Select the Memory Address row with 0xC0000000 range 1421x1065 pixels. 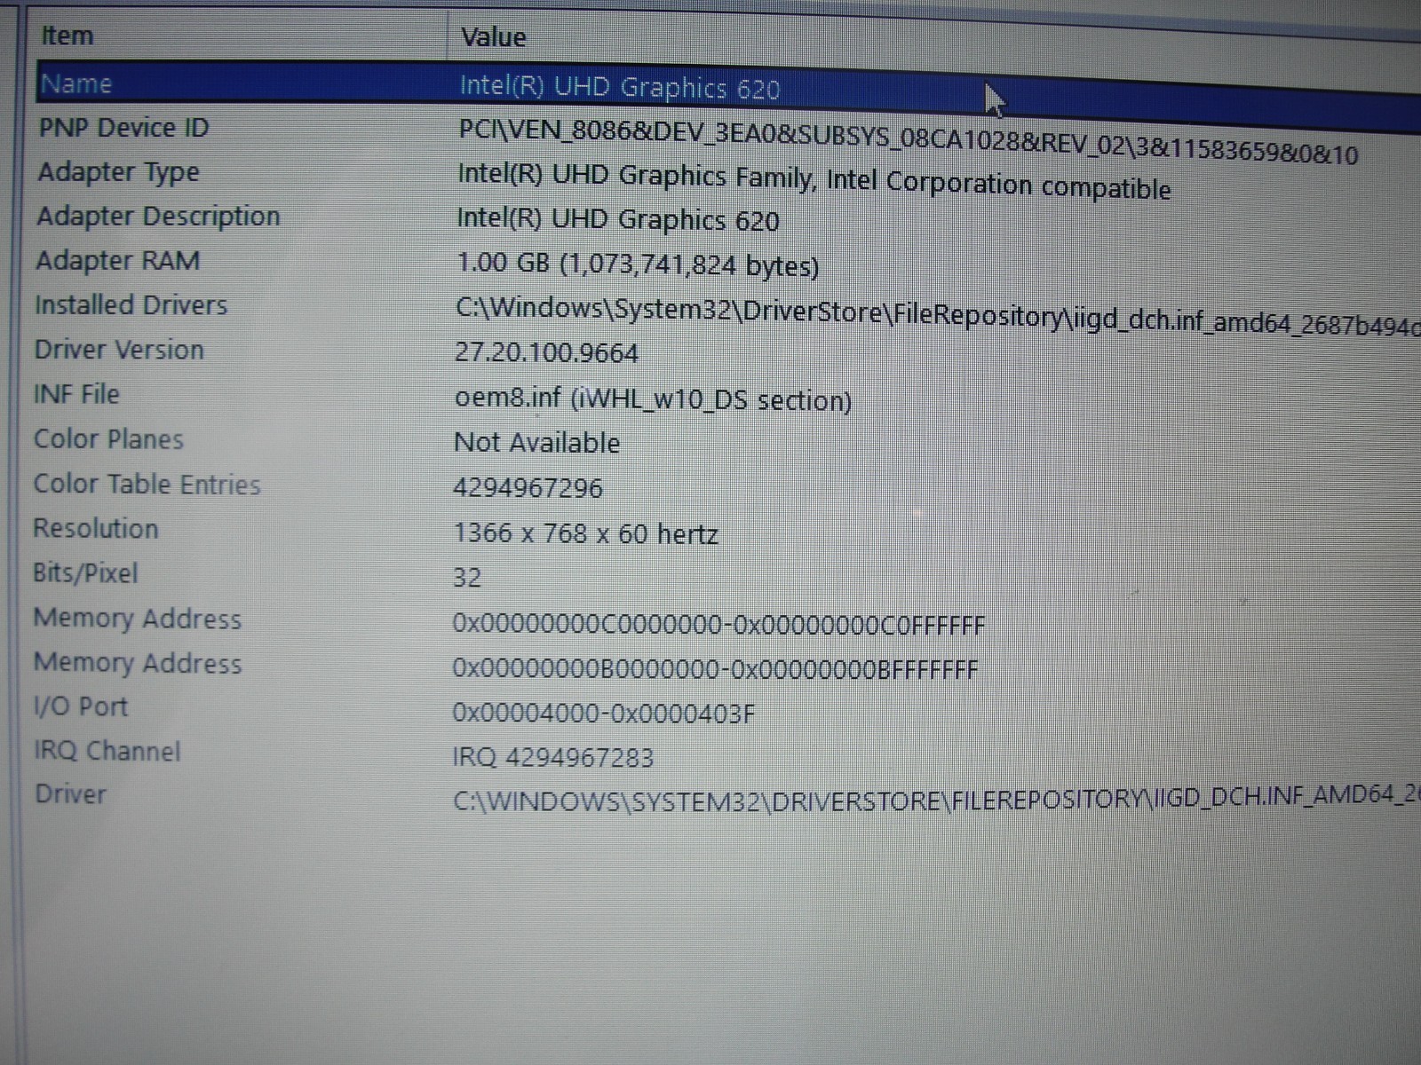coord(137,619)
